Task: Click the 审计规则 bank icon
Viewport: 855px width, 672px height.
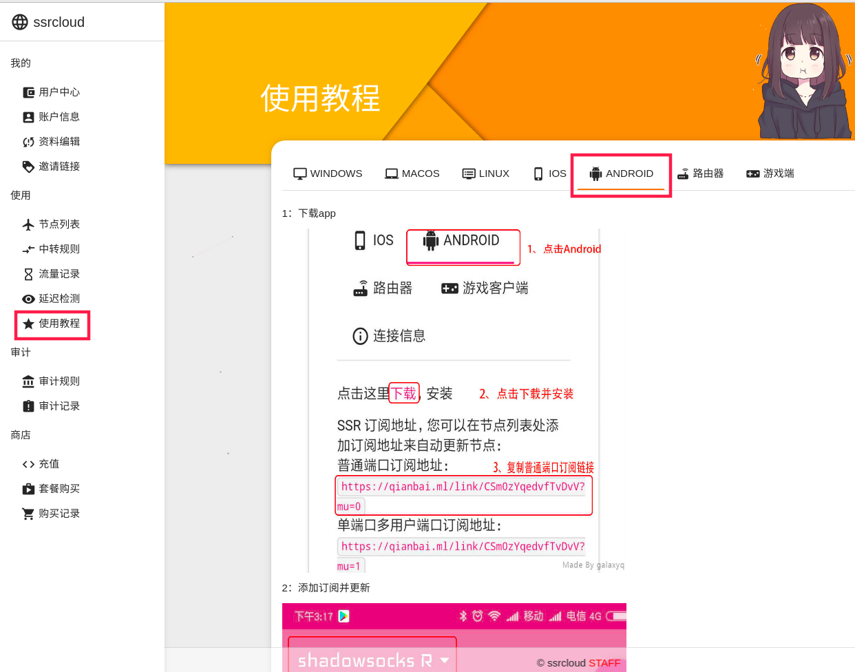Action: pos(28,381)
